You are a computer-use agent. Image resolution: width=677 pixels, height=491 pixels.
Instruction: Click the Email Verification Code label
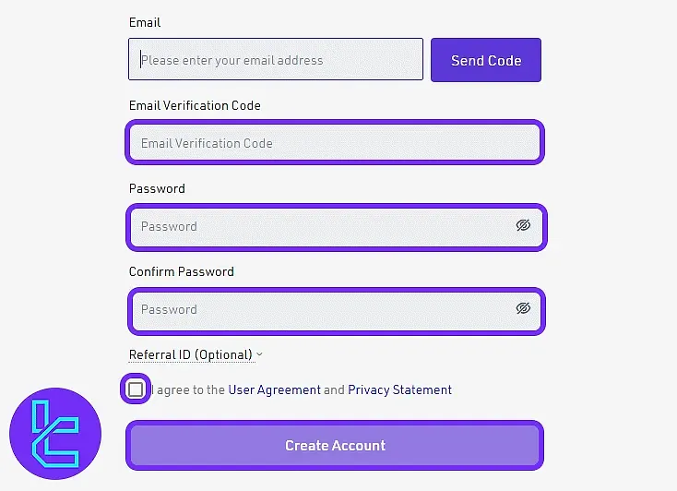pyautogui.click(x=195, y=105)
